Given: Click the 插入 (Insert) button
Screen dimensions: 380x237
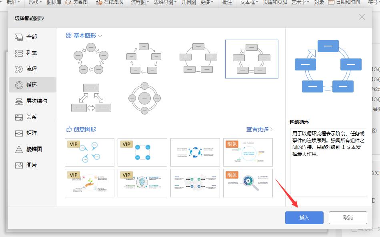Looking at the screenshot, I should click(x=304, y=217).
